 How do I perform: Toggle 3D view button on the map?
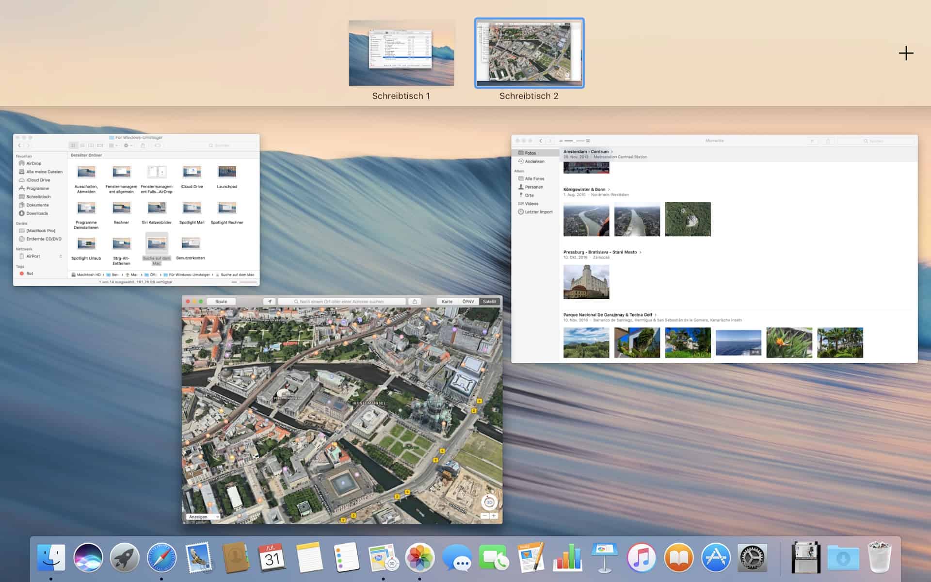click(x=489, y=502)
